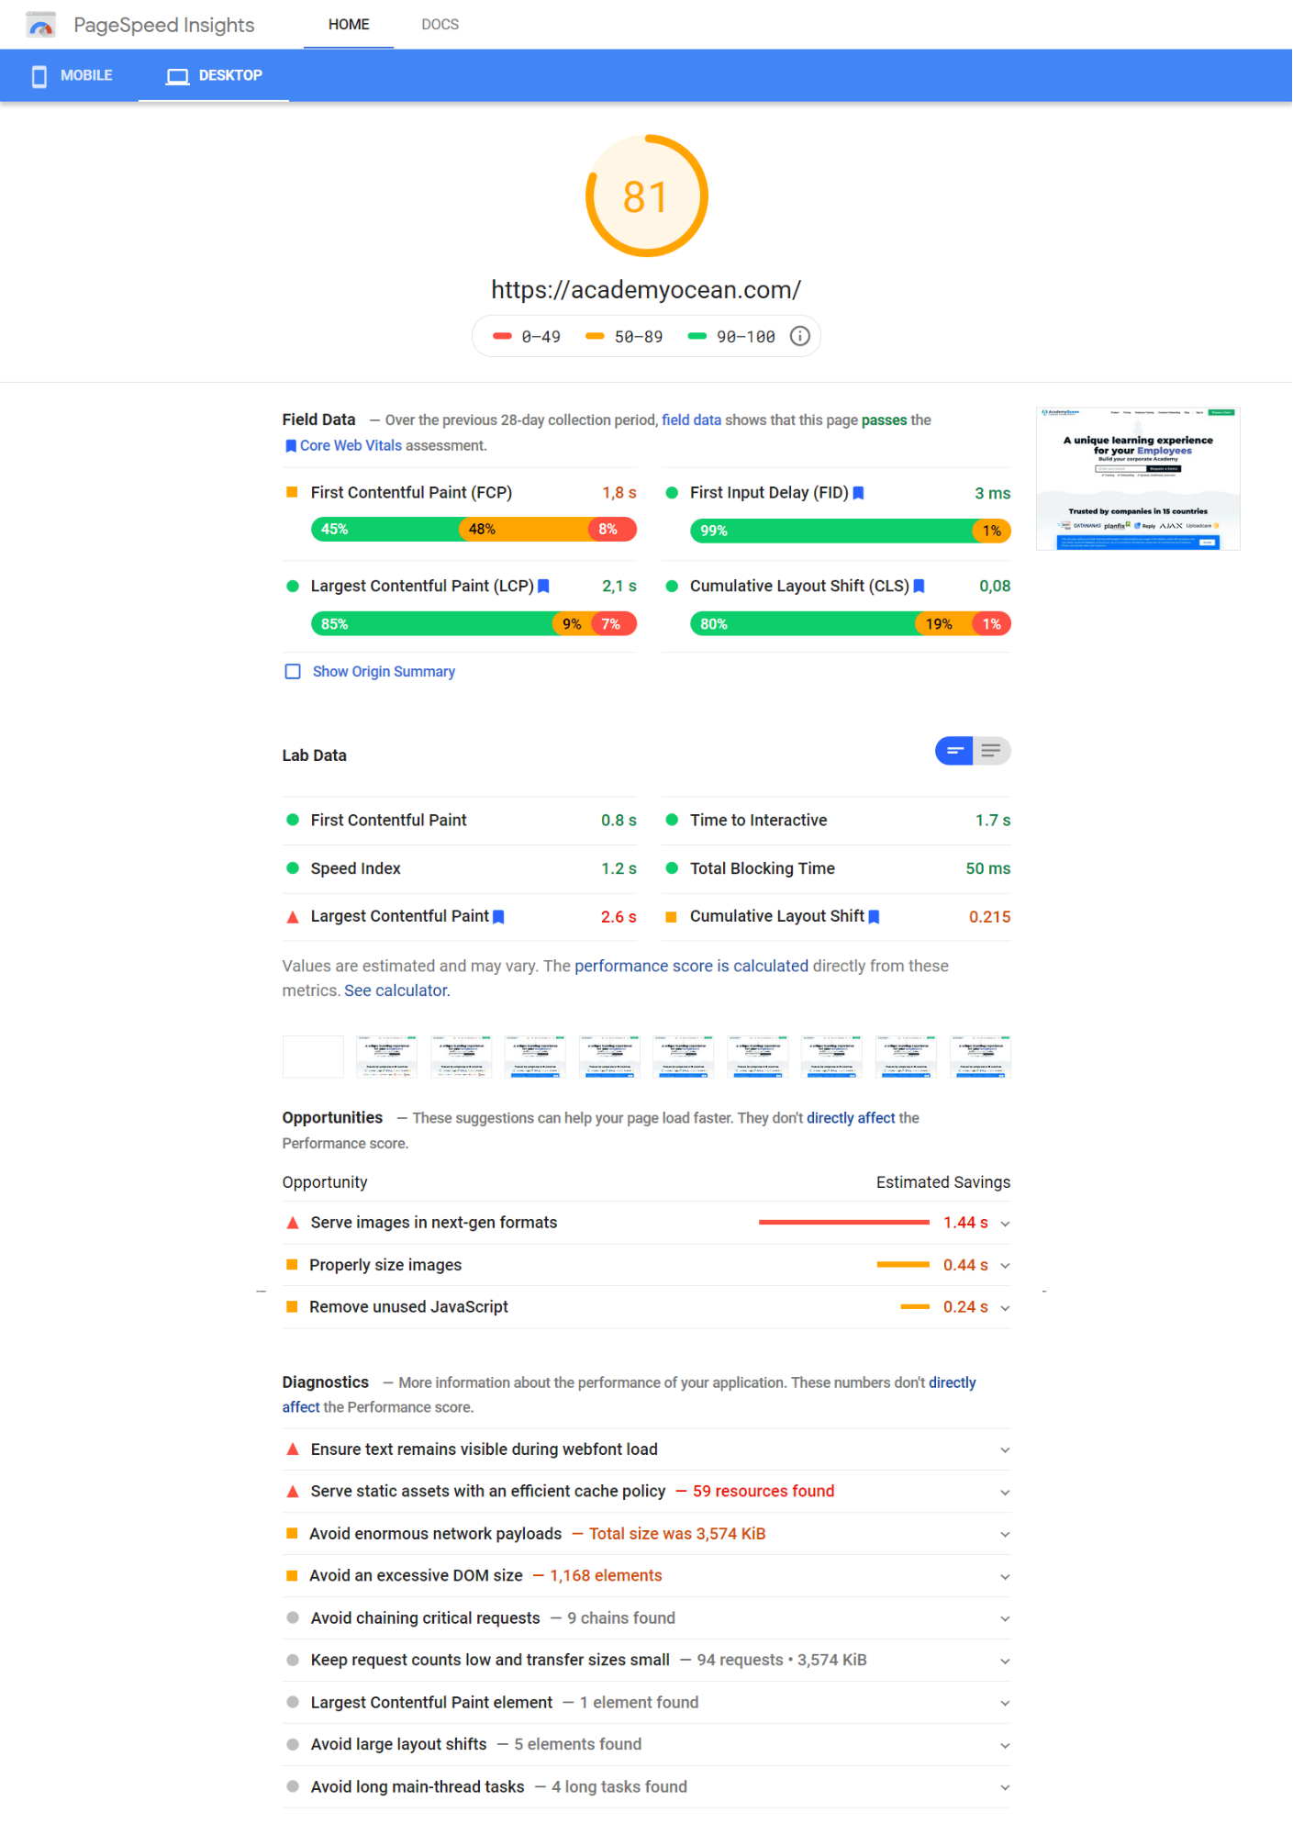The width and height of the screenshot is (1293, 1835).
Task: Click the green dot beside Total Blocking Time
Action: tap(672, 868)
